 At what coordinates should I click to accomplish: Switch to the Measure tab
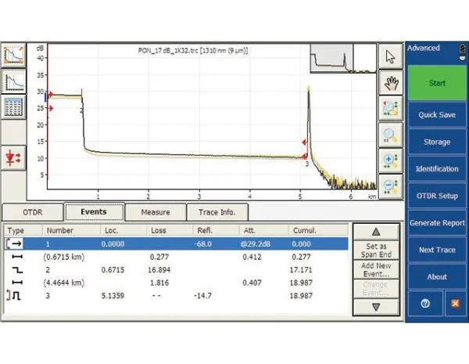pyautogui.click(x=156, y=212)
